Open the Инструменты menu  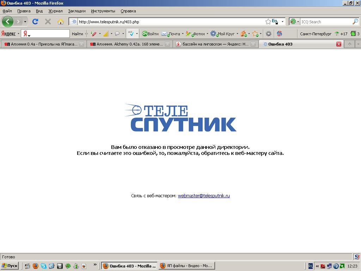103,11
